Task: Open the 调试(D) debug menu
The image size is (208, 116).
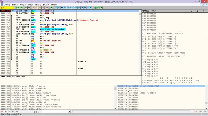Action: 22,5
